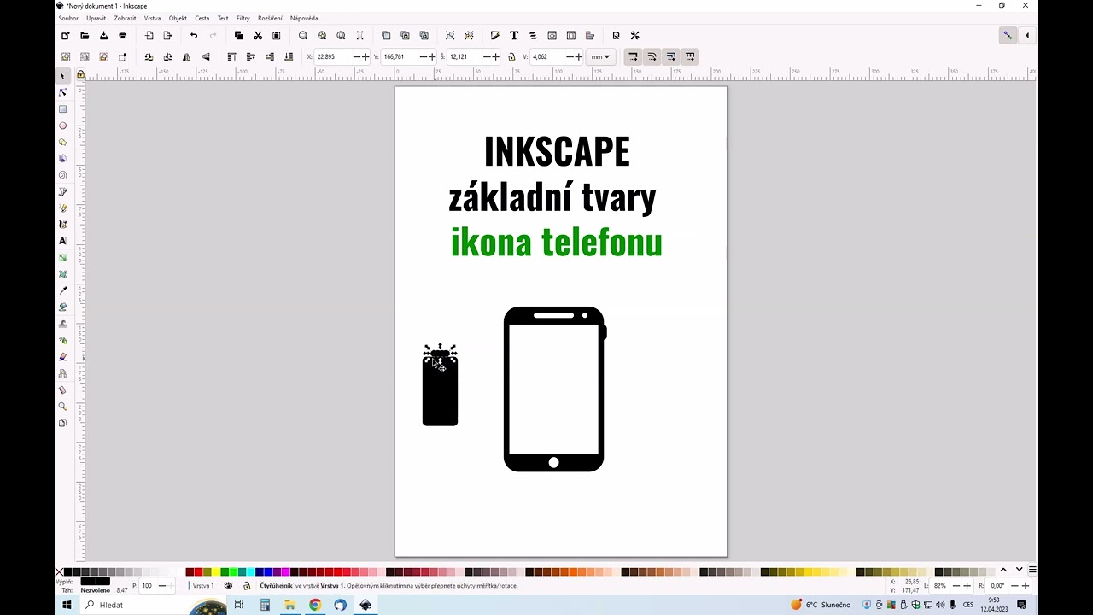The width and height of the screenshot is (1093, 615).
Task: Open the Objekt menu
Action: point(178,18)
